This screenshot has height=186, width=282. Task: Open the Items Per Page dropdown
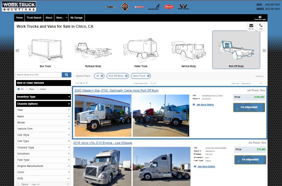coord(153,83)
